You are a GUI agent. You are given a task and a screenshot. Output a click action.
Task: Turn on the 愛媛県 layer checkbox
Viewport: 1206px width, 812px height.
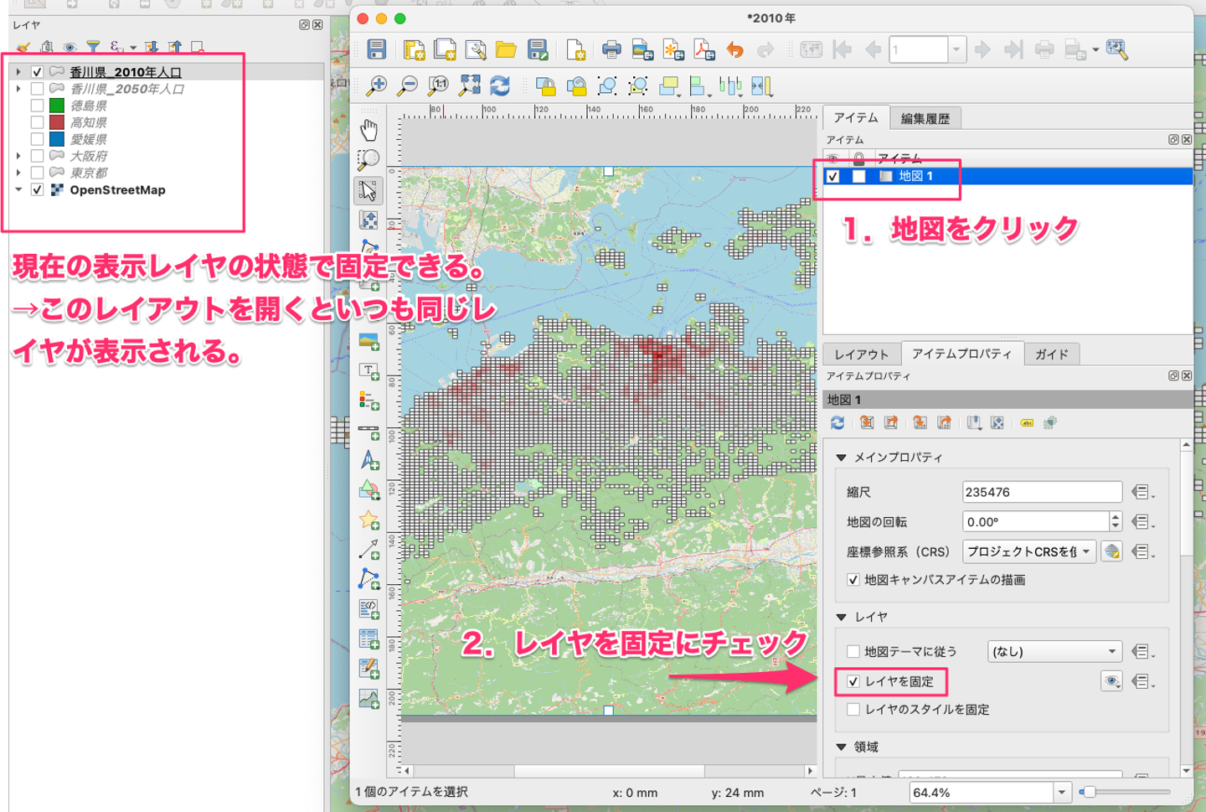[x=37, y=139]
